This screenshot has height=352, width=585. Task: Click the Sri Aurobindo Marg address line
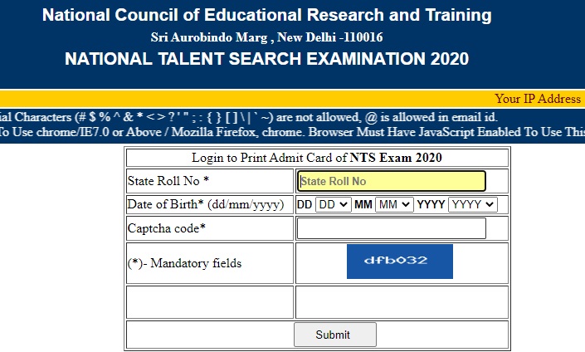pyautogui.click(x=266, y=37)
